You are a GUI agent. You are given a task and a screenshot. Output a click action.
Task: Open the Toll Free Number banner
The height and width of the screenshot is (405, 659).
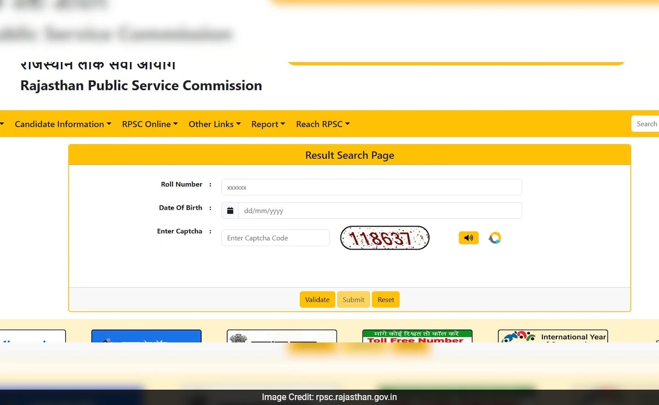tap(417, 336)
